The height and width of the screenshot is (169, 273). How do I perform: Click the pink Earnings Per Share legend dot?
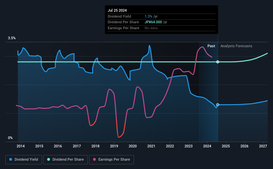(x=94, y=159)
